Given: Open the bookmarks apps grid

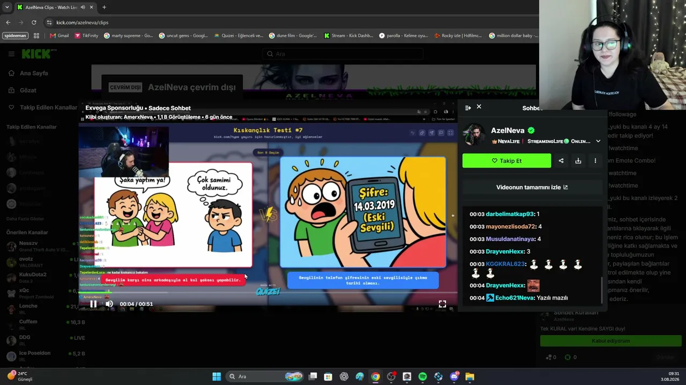Looking at the screenshot, I should click(36, 36).
